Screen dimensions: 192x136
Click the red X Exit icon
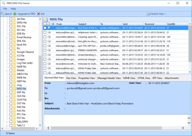pos(38,14)
